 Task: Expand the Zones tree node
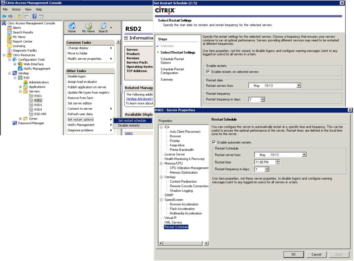click(20, 118)
